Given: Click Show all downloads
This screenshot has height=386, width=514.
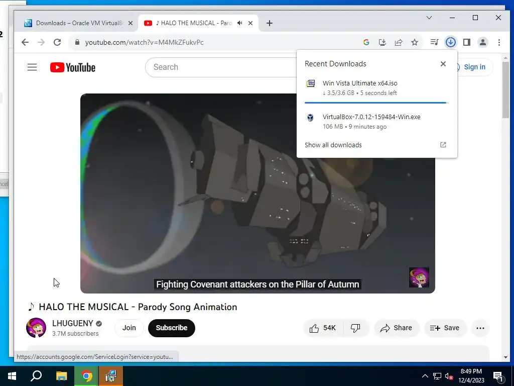Looking at the screenshot, I should (333, 145).
